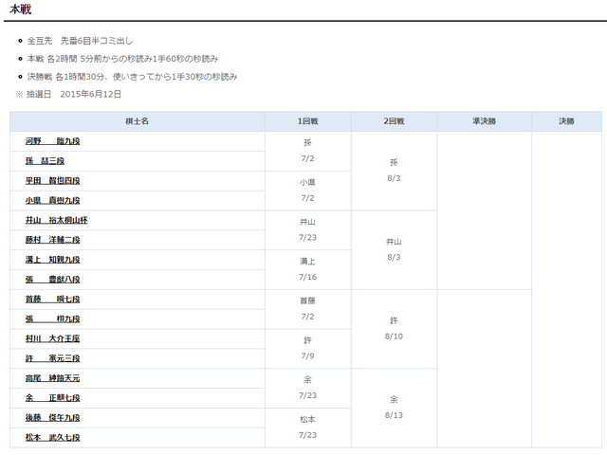Image resolution: width=607 pixels, height=455 pixels.
Task: Click the 本戦 各2時間 time rule line
Action: click(x=122, y=59)
